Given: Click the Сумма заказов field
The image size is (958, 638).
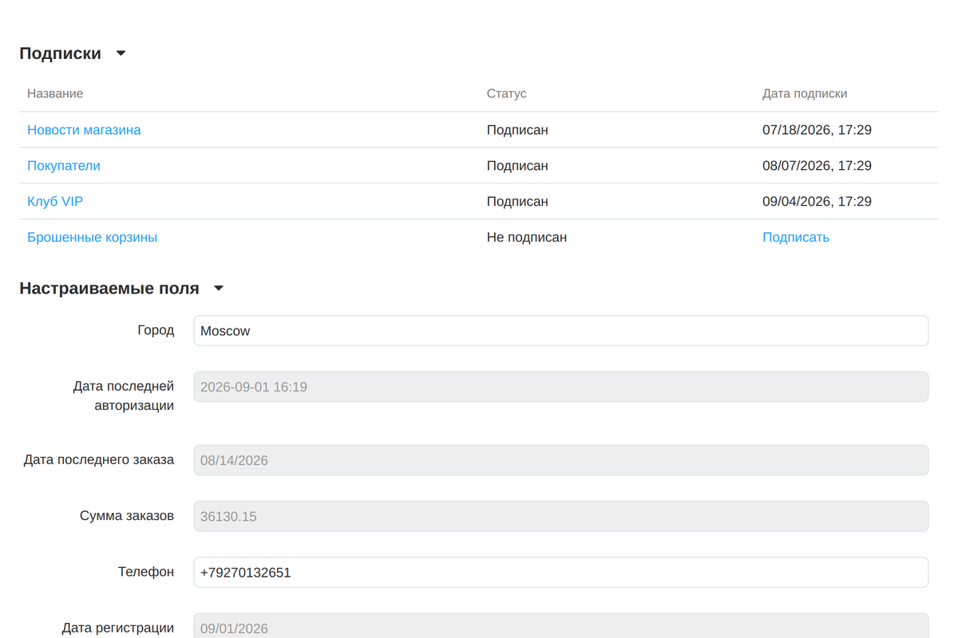Looking at the screenshot, I should [561, 516].
